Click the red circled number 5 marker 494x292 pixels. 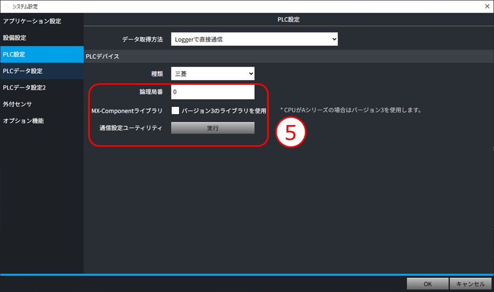click(x=290, y=132)
